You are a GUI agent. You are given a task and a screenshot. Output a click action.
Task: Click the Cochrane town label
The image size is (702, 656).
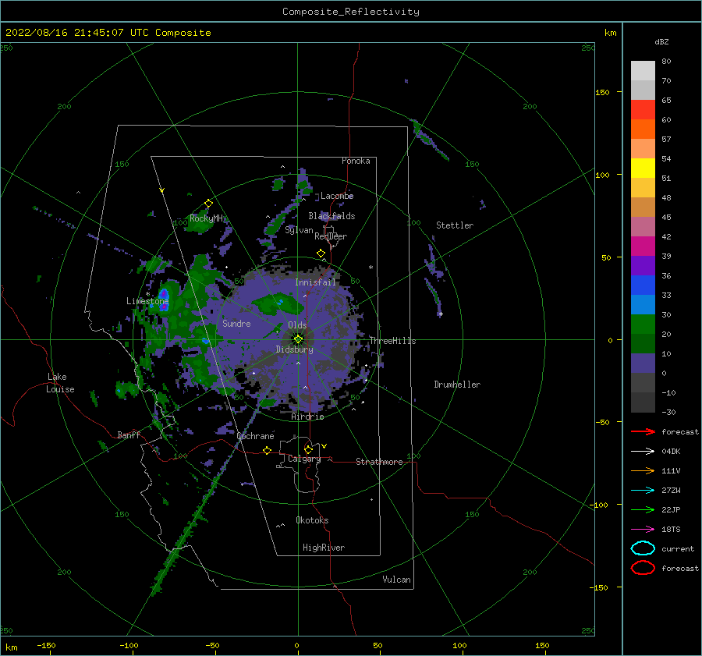255,436
